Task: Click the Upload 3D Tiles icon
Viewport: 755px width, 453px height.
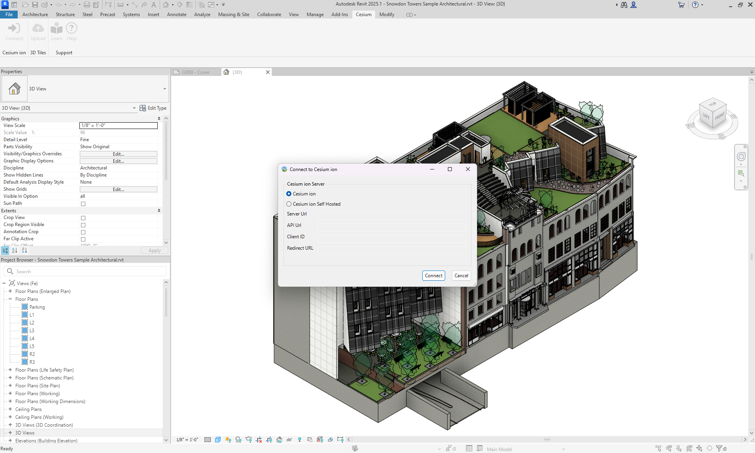Action: coord(38,31)
